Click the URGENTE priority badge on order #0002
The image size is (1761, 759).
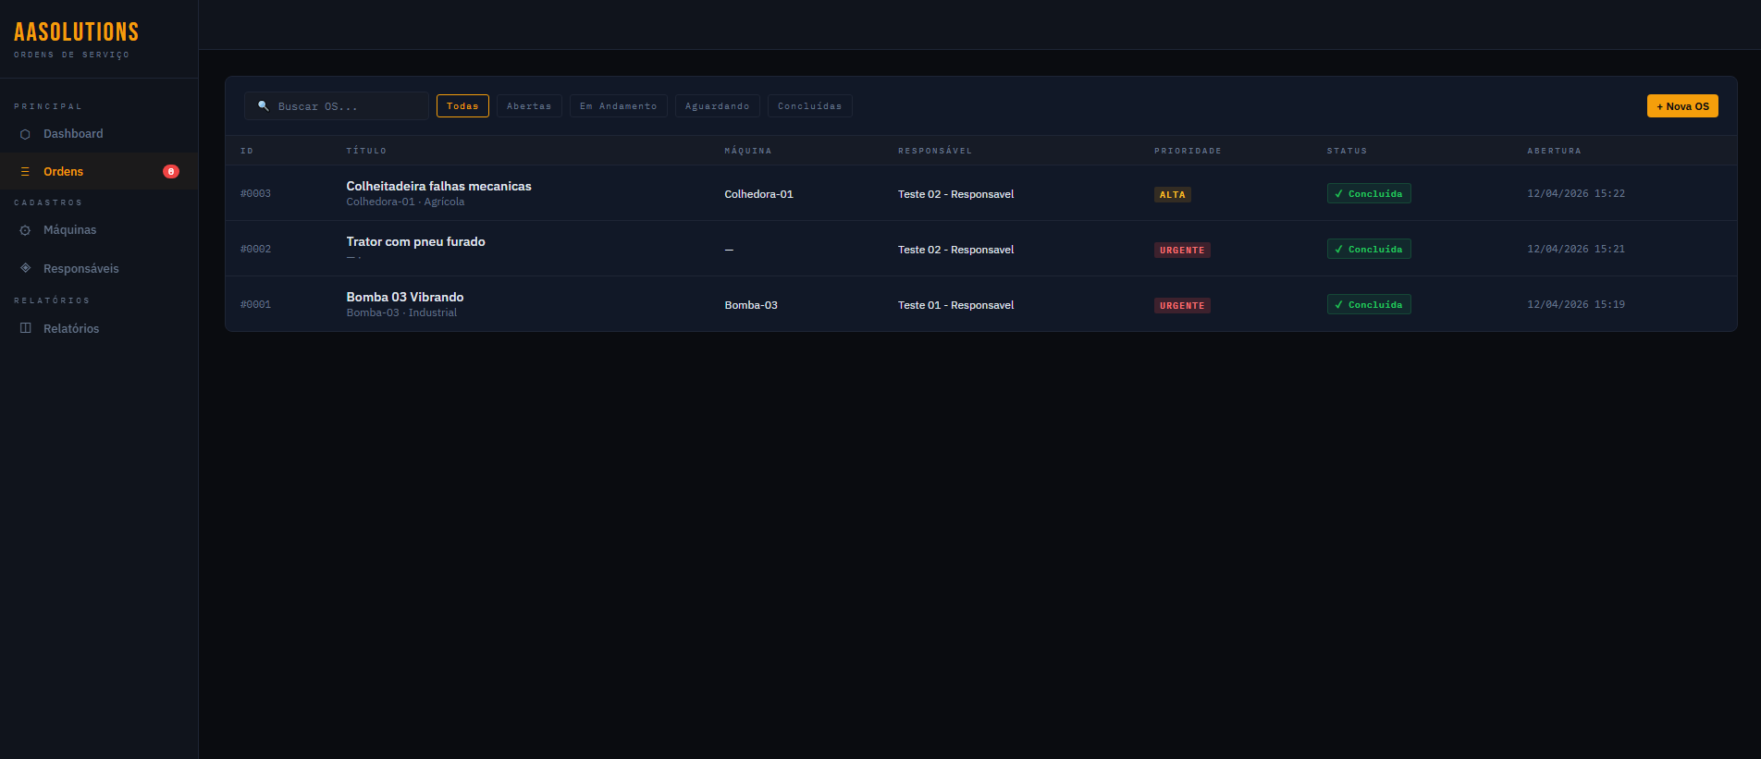1182,250
